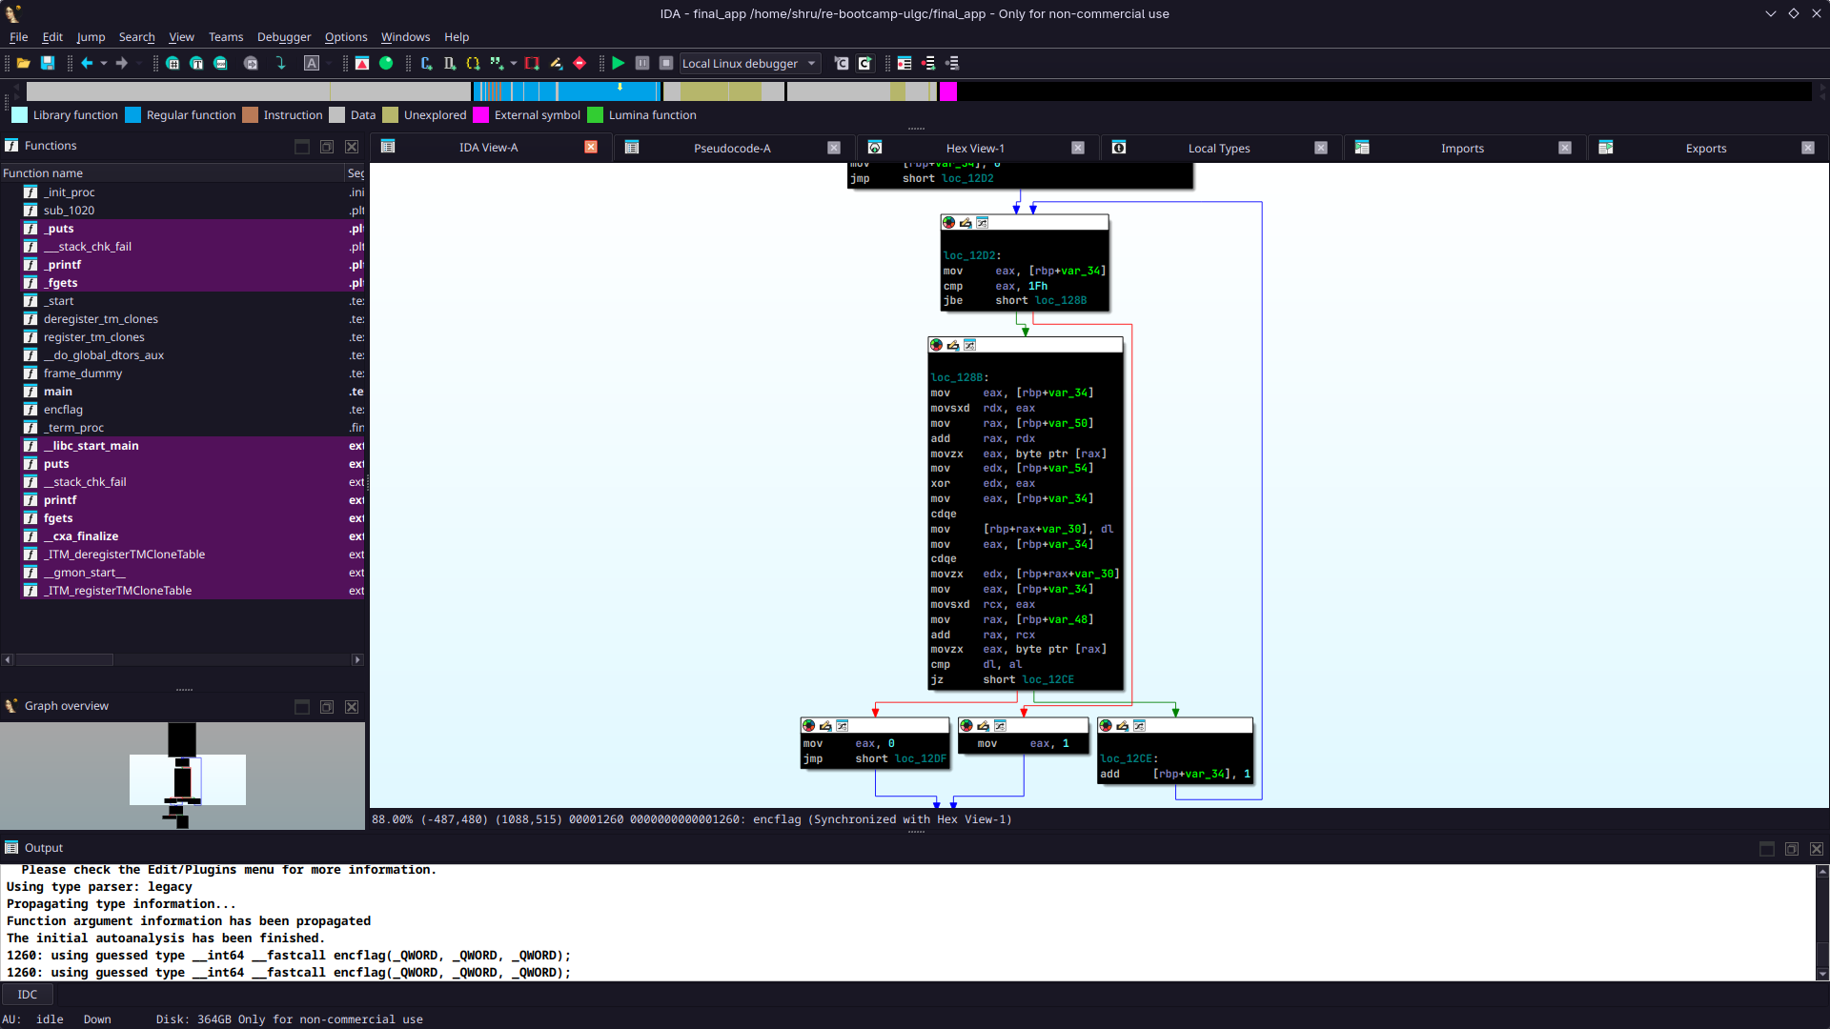Image resolution: width=1830 pixels, height=1029 pixels.
Task: Open the File menu
Action: tap(18, 37)
